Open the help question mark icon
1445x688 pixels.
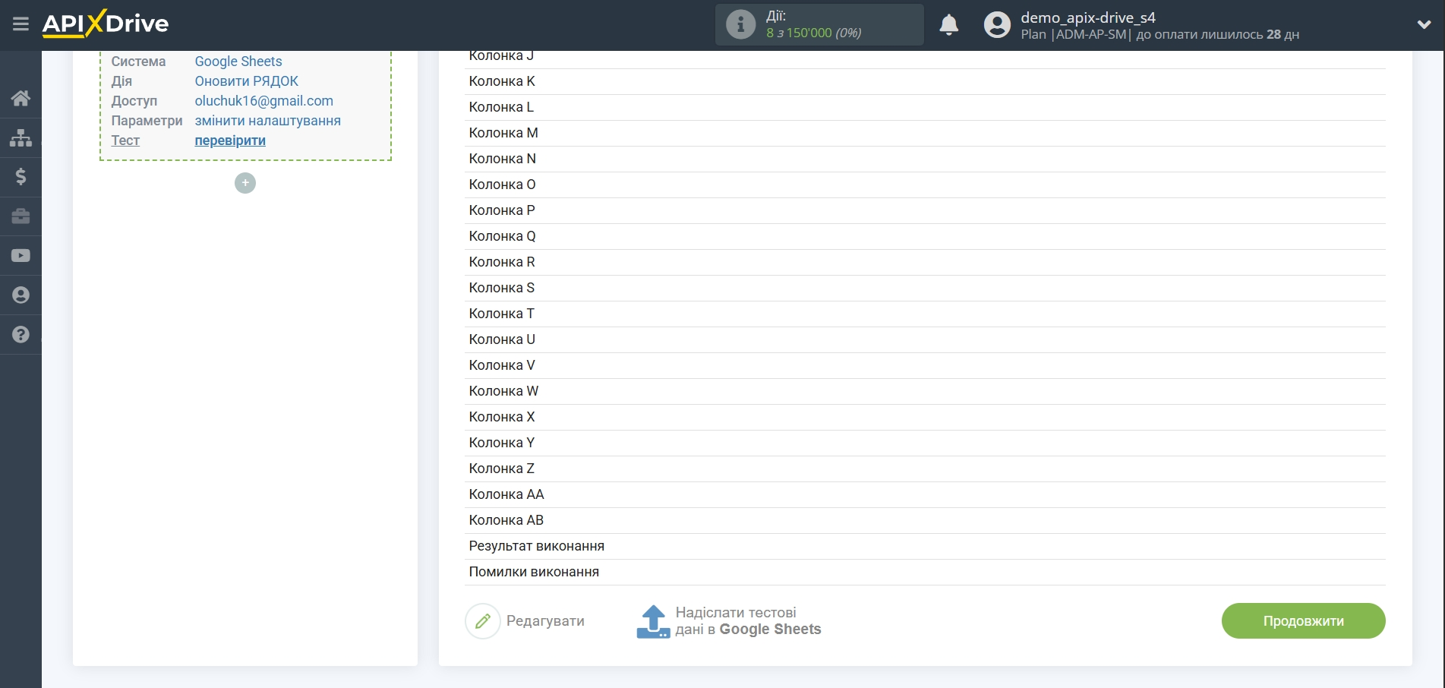(21, 335)
